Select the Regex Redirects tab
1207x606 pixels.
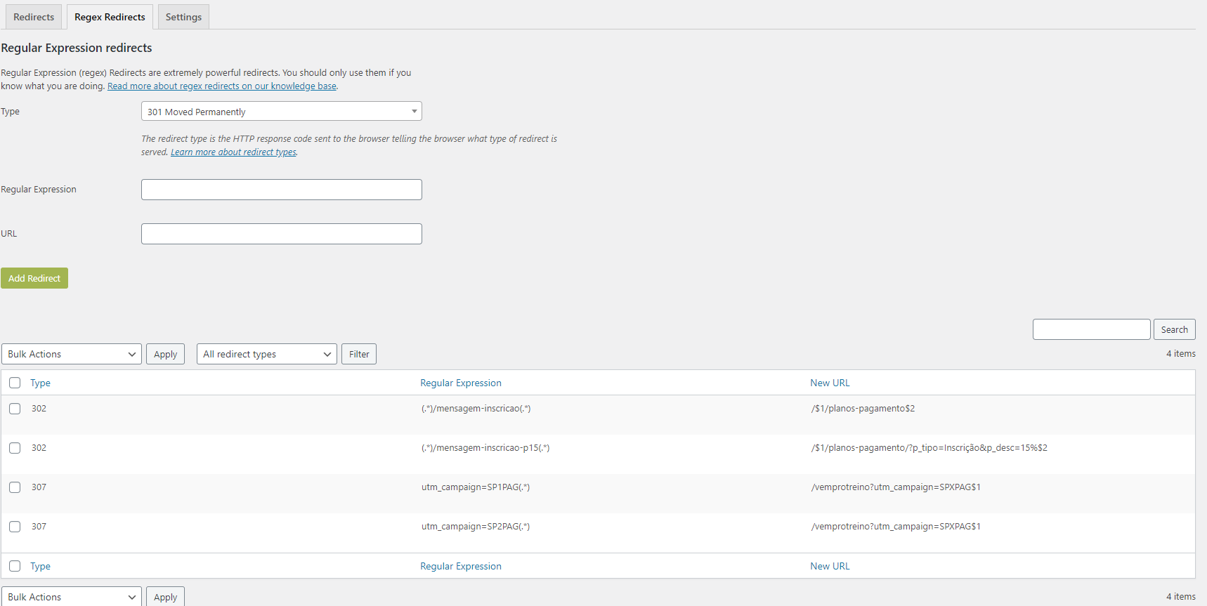[x=110, y=17]
